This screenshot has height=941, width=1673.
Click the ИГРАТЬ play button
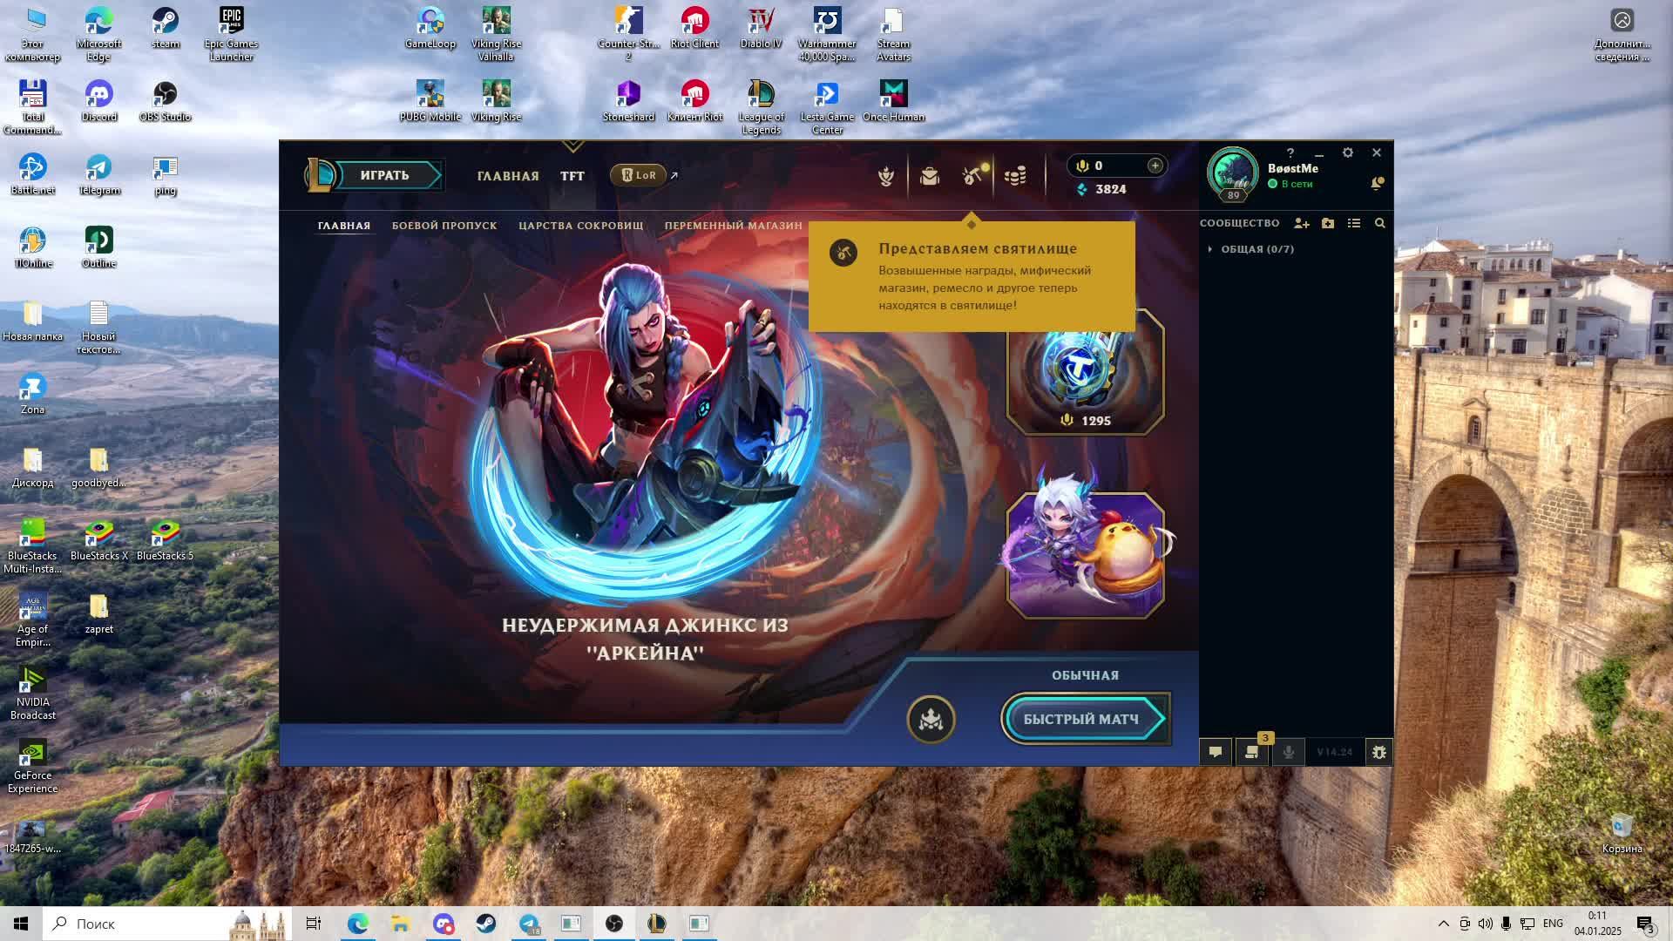click(384, 175)
